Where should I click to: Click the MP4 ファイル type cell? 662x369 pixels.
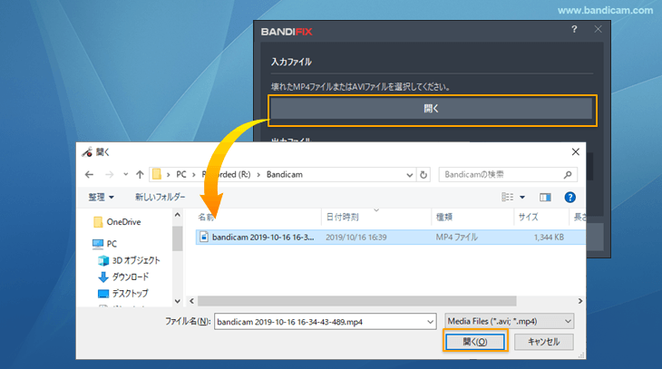tap(457, 238)
